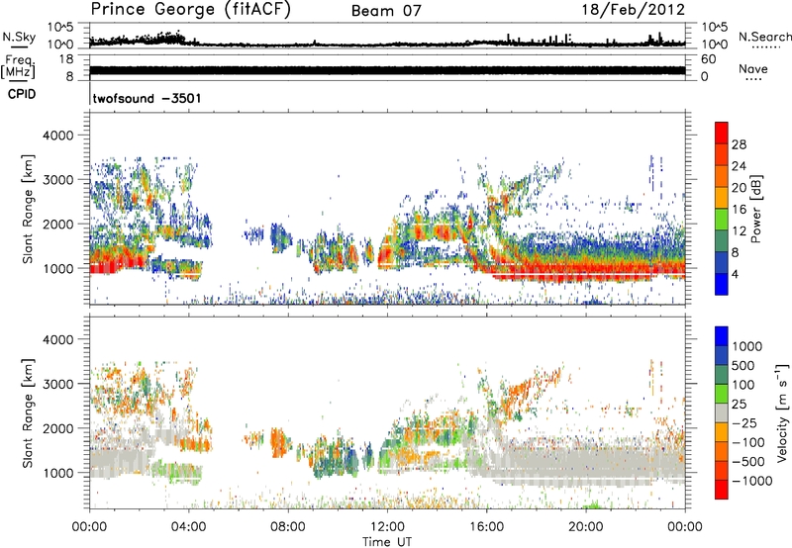This screenshot has width=792, height=548.
Task: Click the 16:00 tick on the time axis
Action: coord(486,527)
